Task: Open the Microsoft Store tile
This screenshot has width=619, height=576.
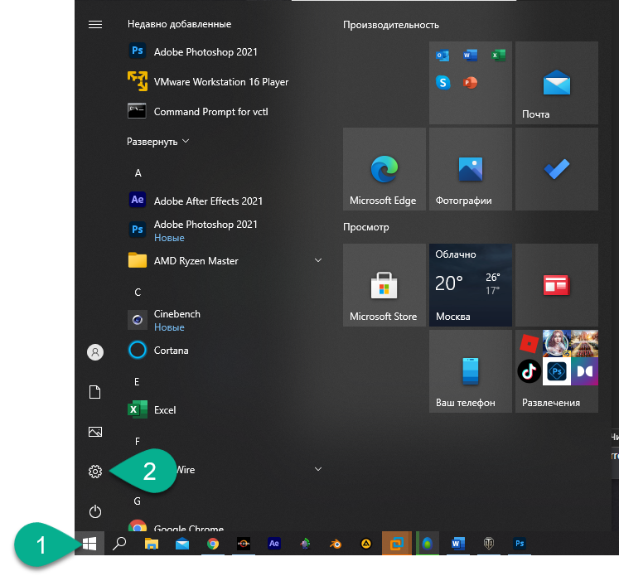Action: (384, 285)
